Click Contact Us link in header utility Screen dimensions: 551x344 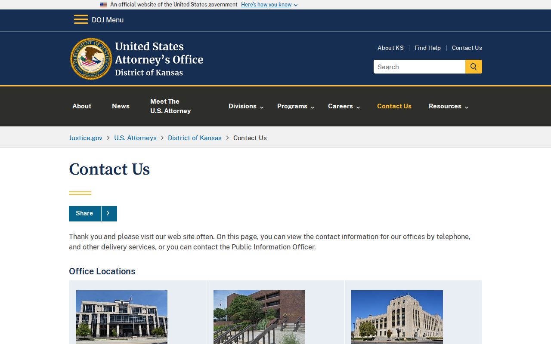[x=467, y=48]
